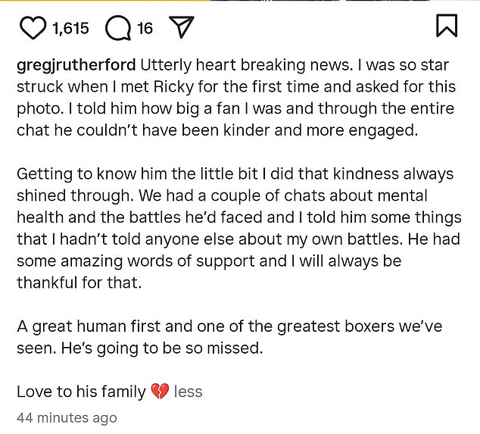480x434 pixels.
Task: Like the post with the heart icon
Action: point(33,28)
